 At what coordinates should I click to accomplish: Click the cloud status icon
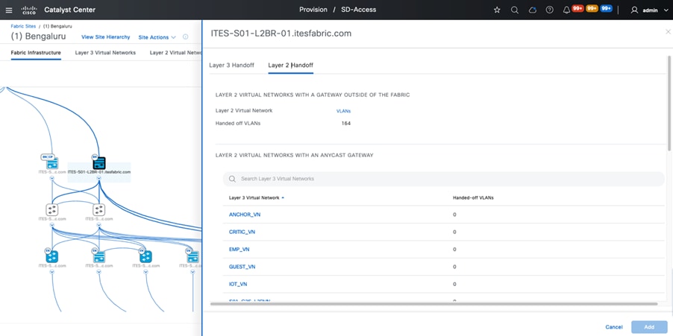click(x=532, y=10)
